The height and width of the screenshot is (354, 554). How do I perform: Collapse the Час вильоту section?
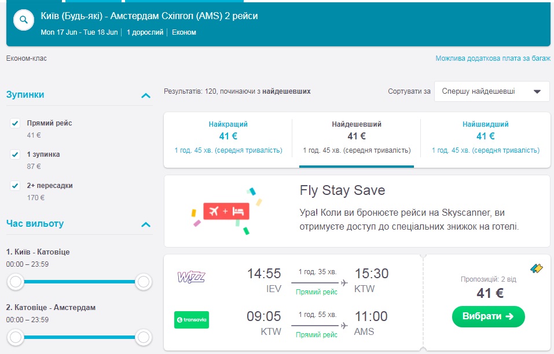(x=146, y=224)
